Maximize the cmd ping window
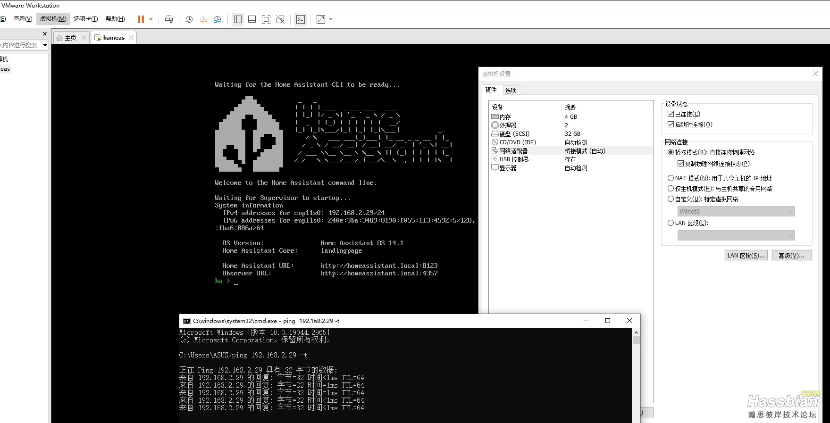The height and width of the screenshot is (423, 830). pyautogui.click(x=608, y=321)
